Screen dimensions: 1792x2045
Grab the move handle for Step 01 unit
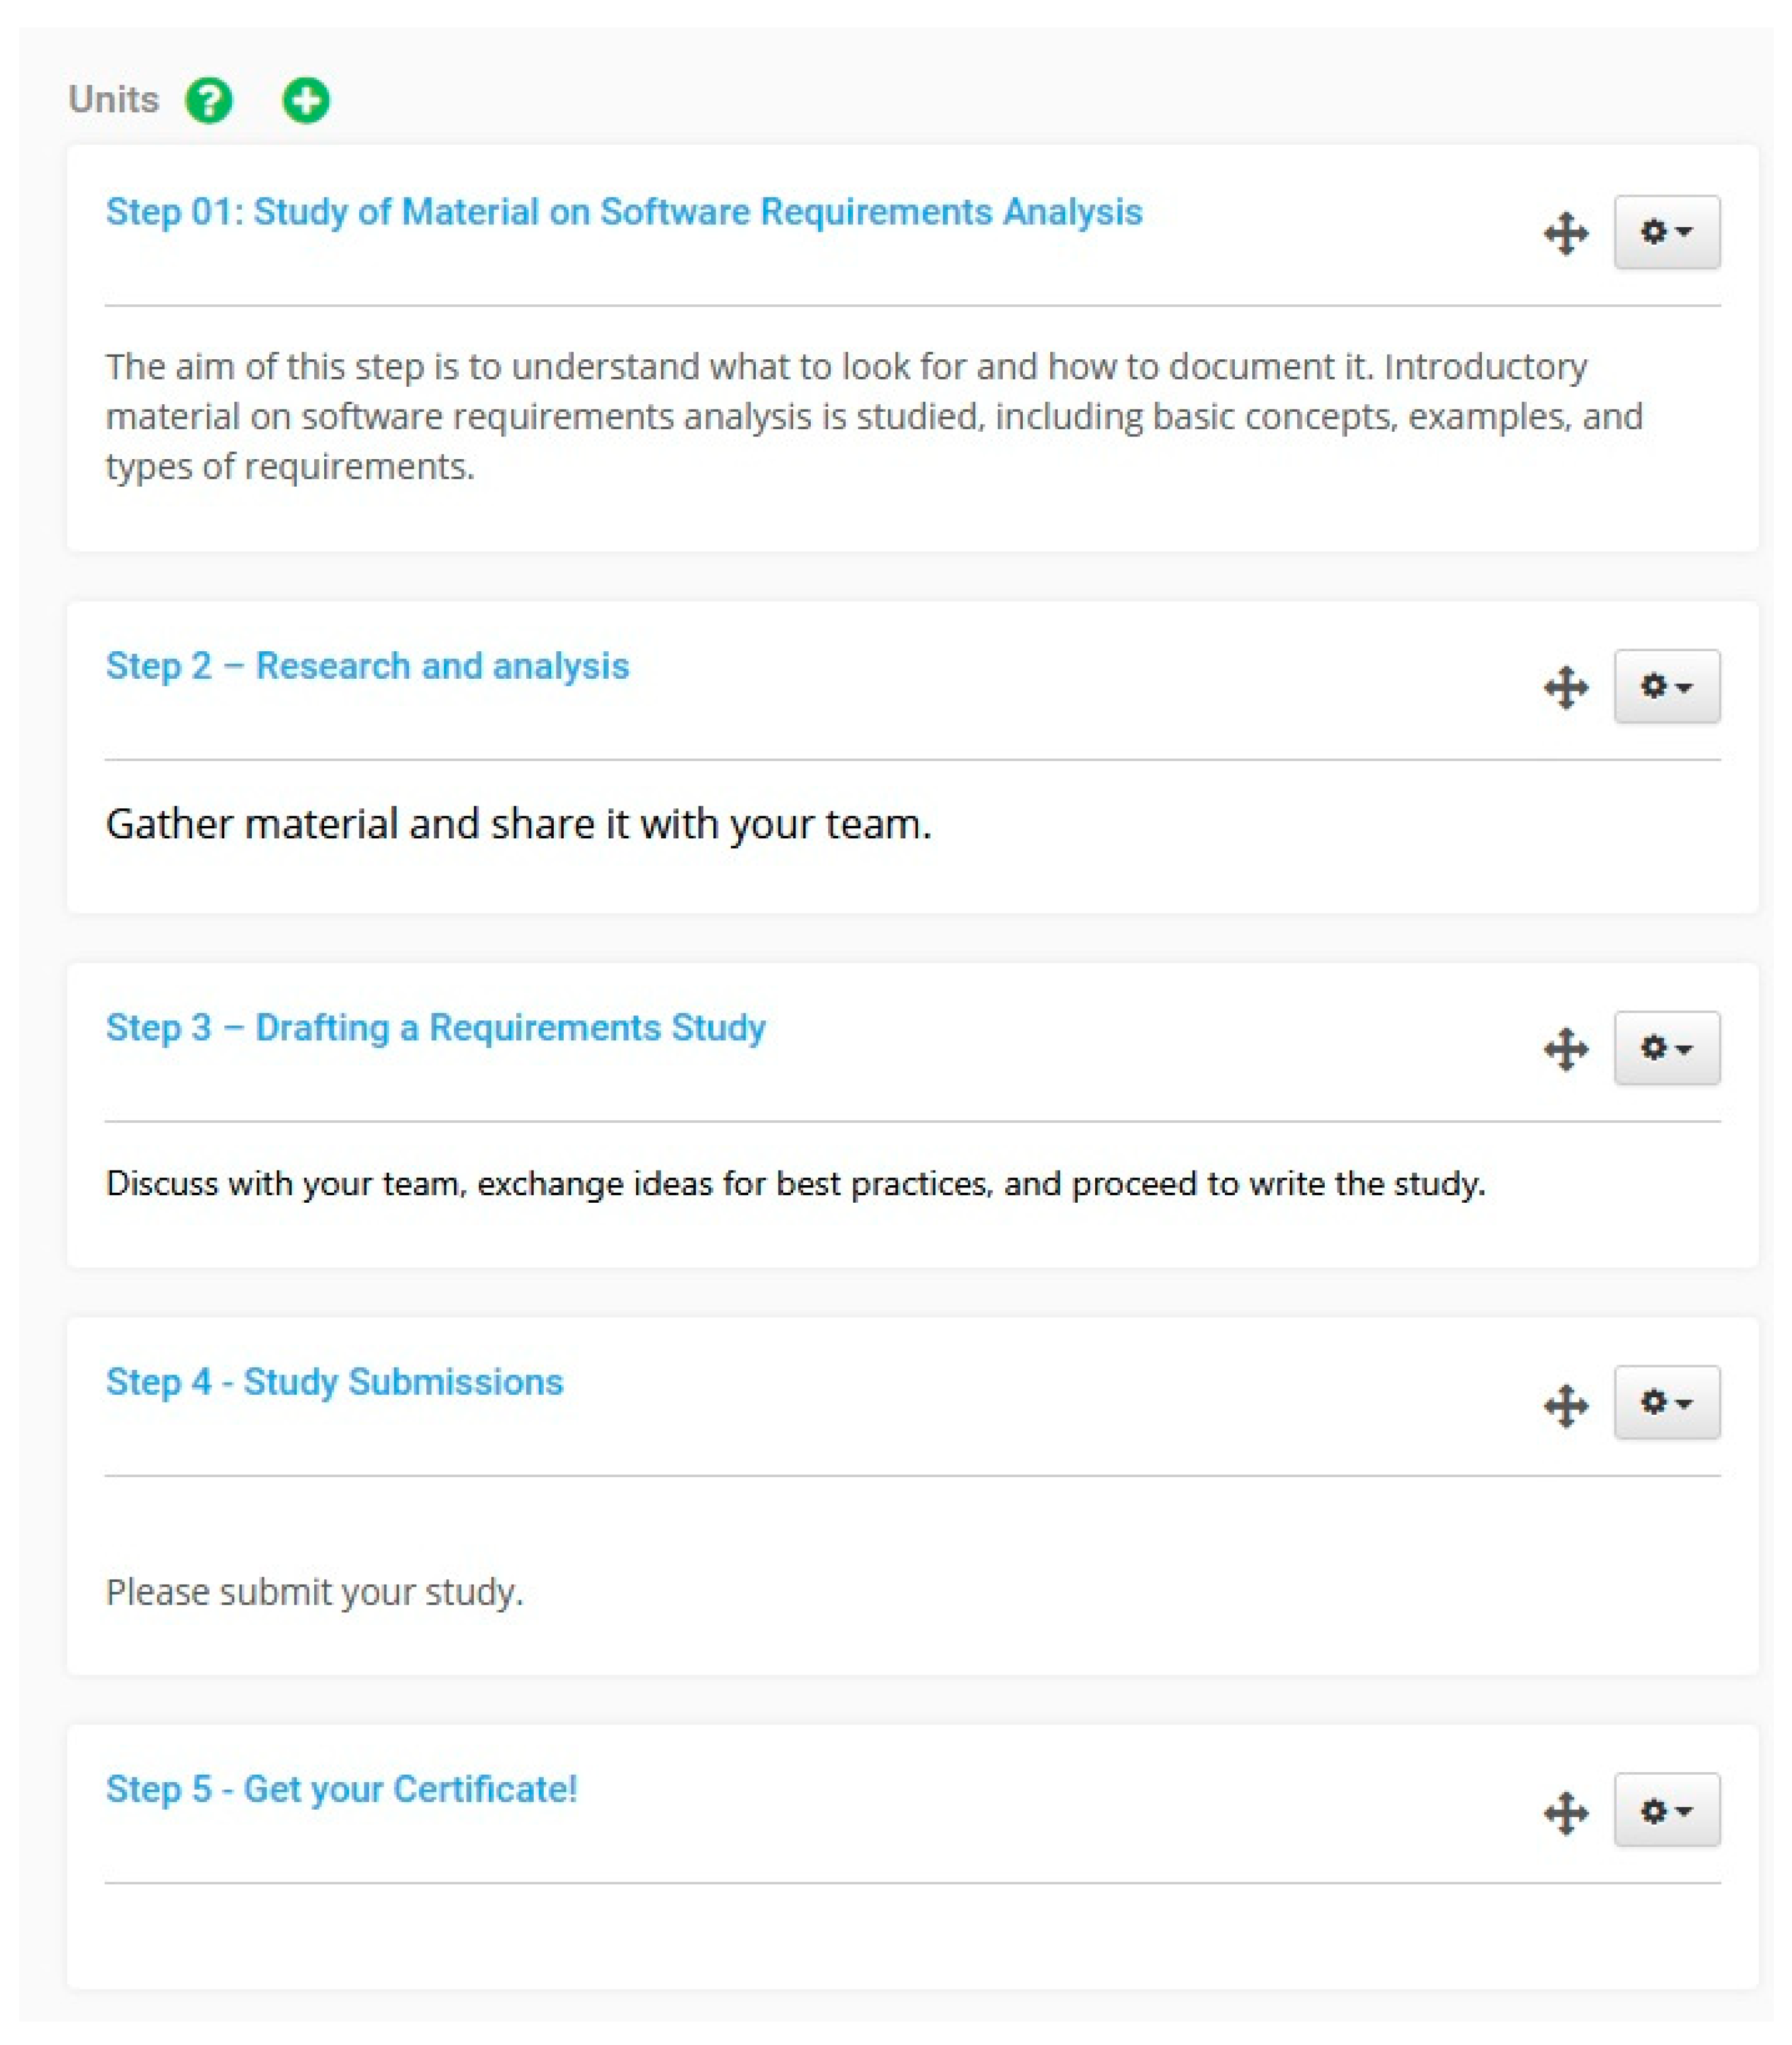[1566, 234]
